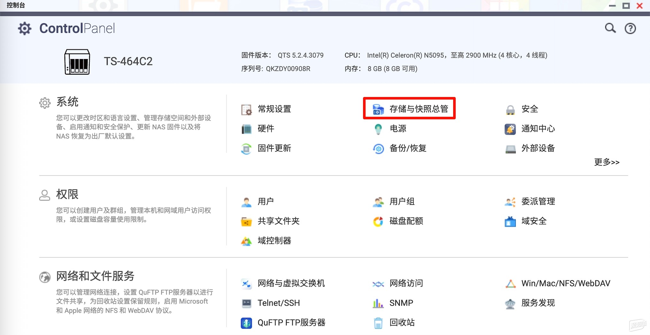Click the Telnet/SSH terminal icon

[246, 303]
